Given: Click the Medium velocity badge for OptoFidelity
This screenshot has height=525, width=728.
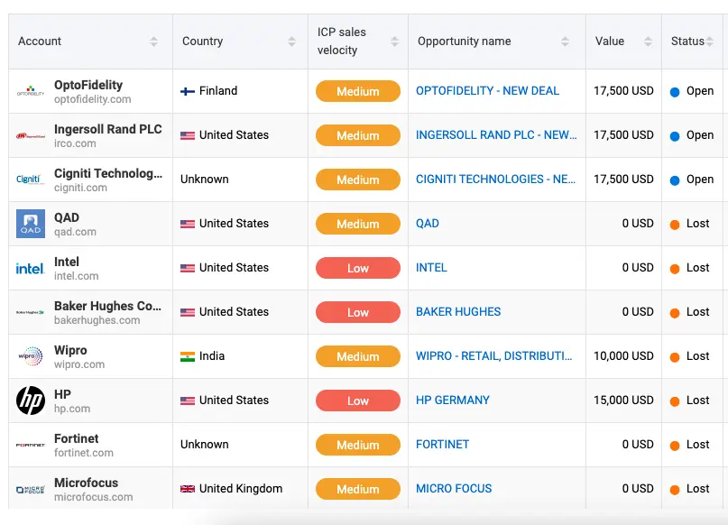Looking at the screenshot, I should click(x=358, y=91).
